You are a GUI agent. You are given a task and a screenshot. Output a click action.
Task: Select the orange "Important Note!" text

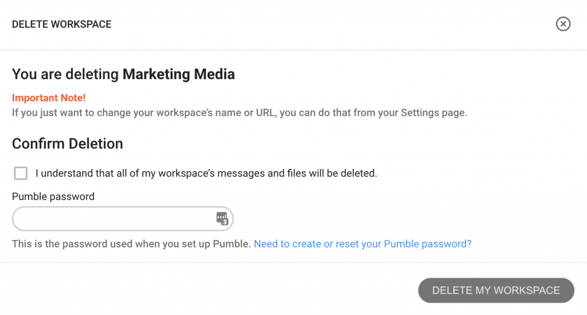pos(49,97)
